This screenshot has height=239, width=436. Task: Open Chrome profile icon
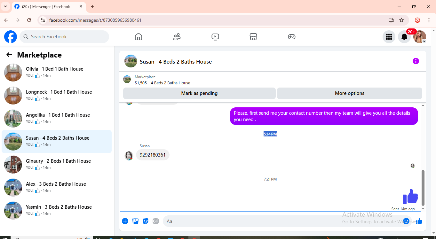click(x=417, y=20)
